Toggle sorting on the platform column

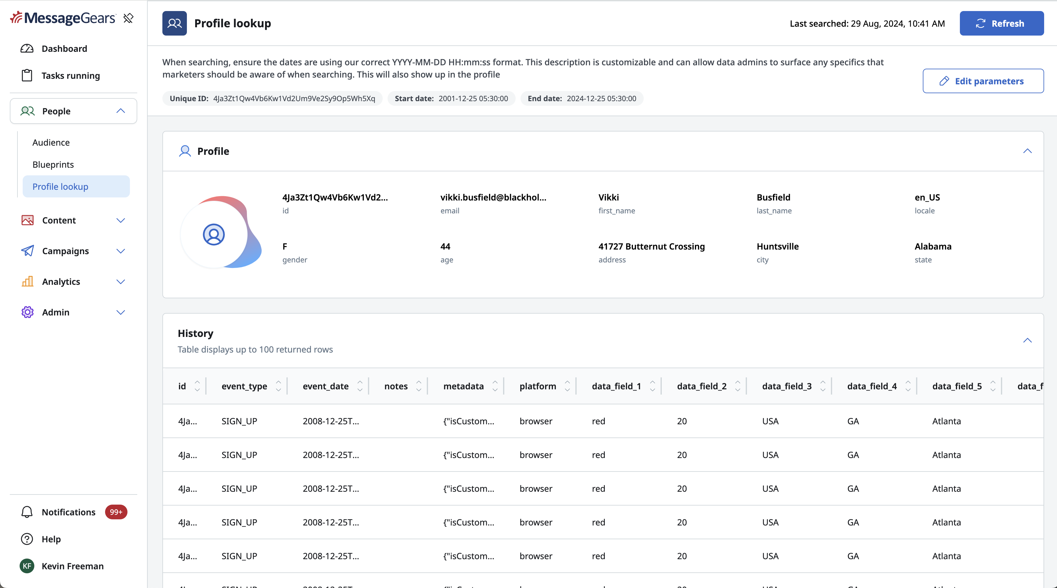pyautogui.click(x=567, y=386)
